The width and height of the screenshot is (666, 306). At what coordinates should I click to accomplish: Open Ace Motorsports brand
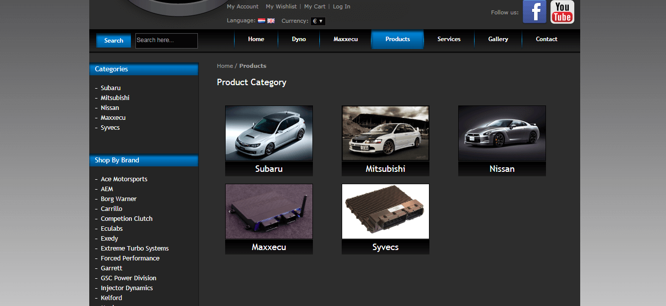tap(124, 179)
